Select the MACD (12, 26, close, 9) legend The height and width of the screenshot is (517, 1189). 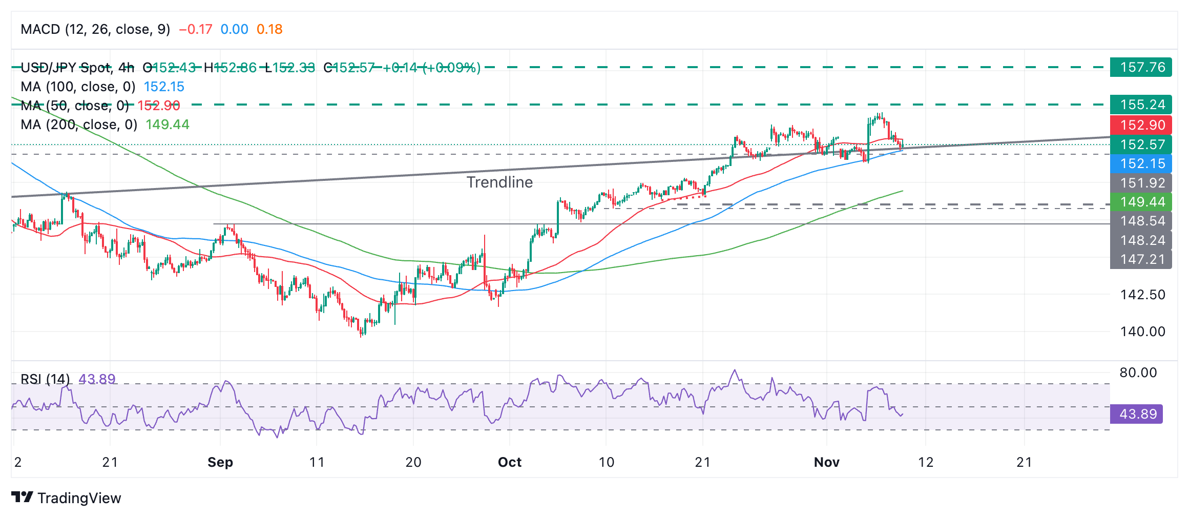(x=95, y=29)
